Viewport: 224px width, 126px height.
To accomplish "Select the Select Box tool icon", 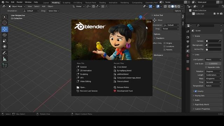I will [x=5, y=17].
